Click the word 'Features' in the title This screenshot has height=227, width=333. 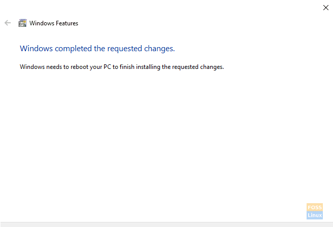67,23
